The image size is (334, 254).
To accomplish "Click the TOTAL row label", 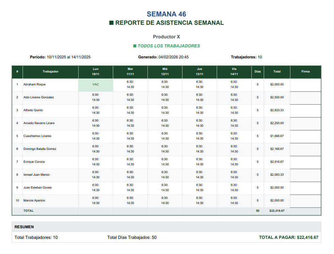I will (x=29, y=211).
